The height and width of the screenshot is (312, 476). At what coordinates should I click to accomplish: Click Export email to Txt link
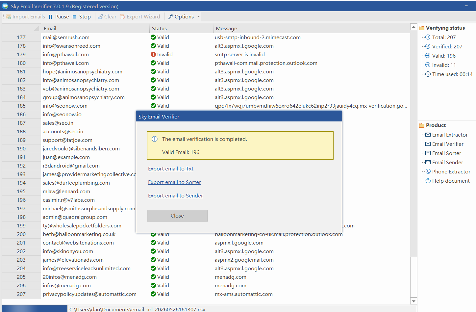[x=171, y=169]
